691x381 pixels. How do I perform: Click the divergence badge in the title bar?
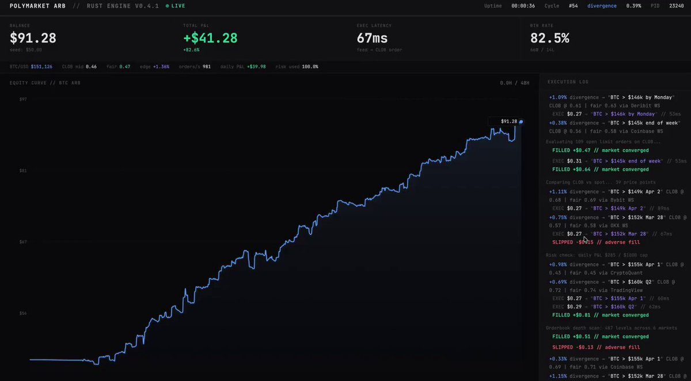pos(602,6)
